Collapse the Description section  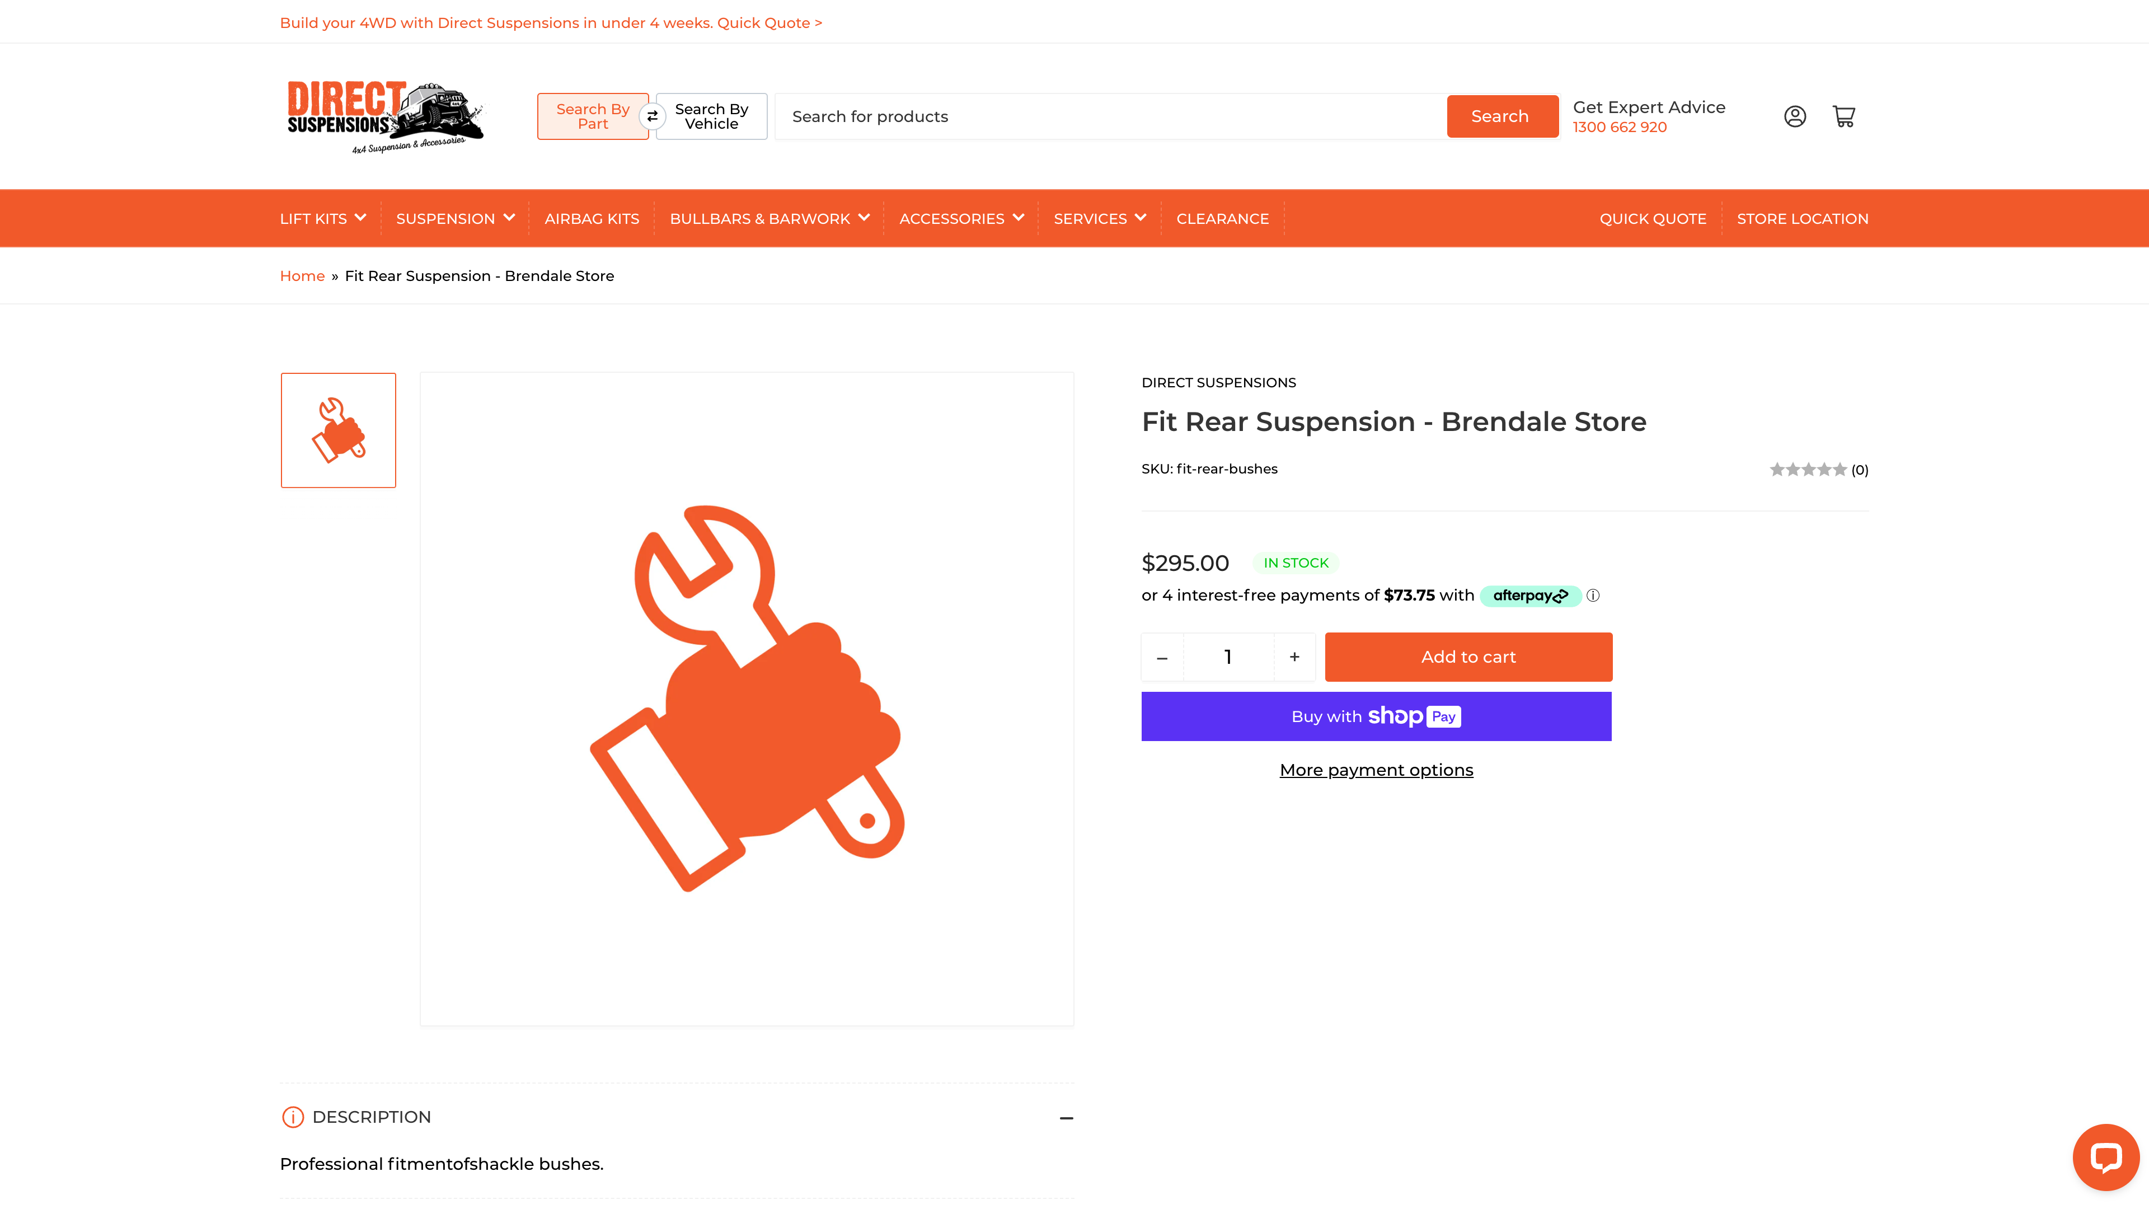1066,1117
